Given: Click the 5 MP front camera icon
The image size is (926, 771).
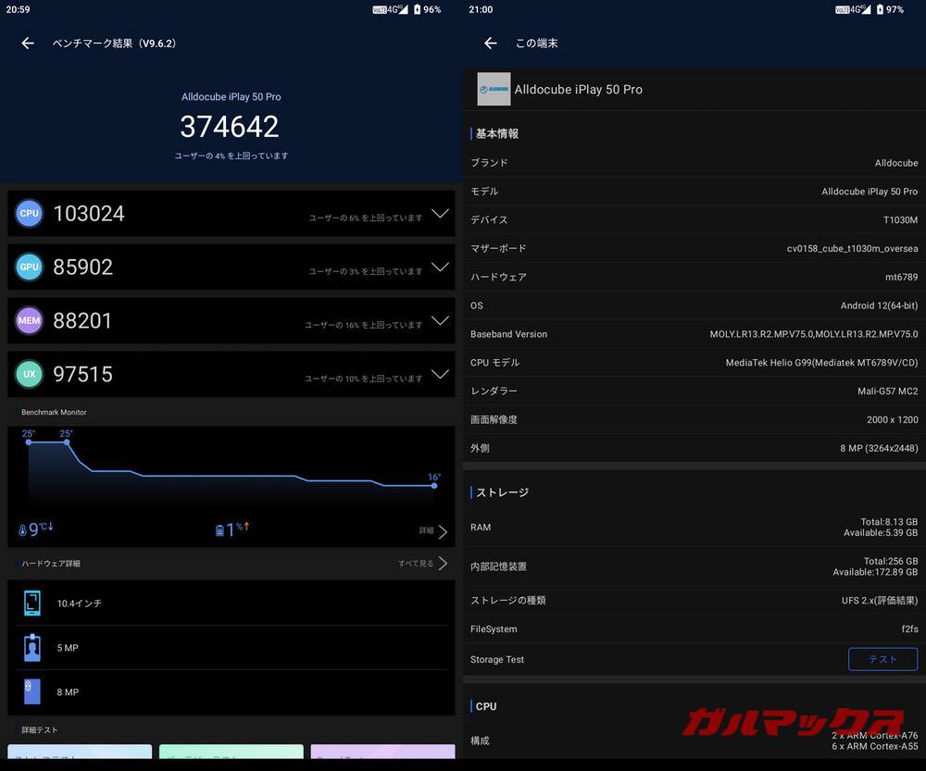Looking at the screenshot, I should 31,647.
